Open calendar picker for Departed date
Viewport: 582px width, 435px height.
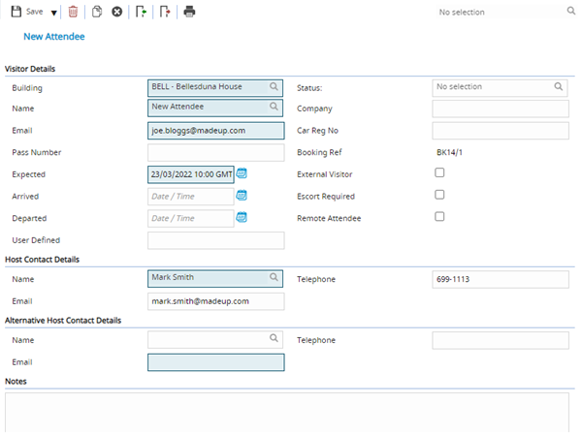point(242,217)
